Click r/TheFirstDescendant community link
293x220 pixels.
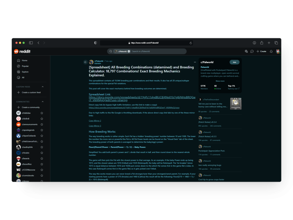tap(211, 100)
